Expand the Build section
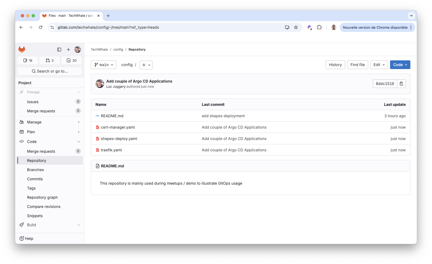The width and height of the screenshot is (432, 264). 50,225
